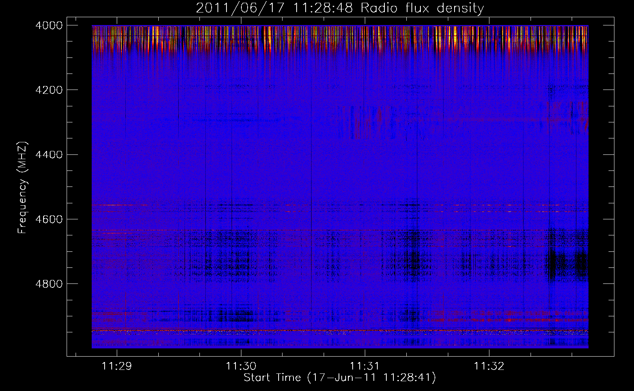Viewport: 634px width, 391px height.
Task: Click the 'Start Time (17-Jun-11 11:28:41)' axis label
Action: (x=340, y=377)
